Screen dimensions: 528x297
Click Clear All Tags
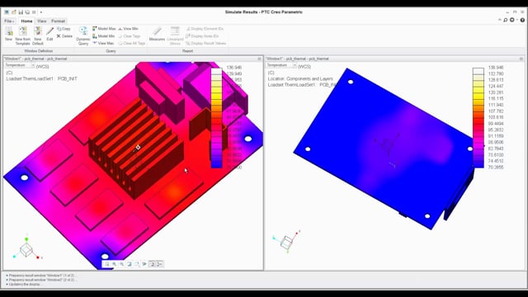[x=132, y=44]
